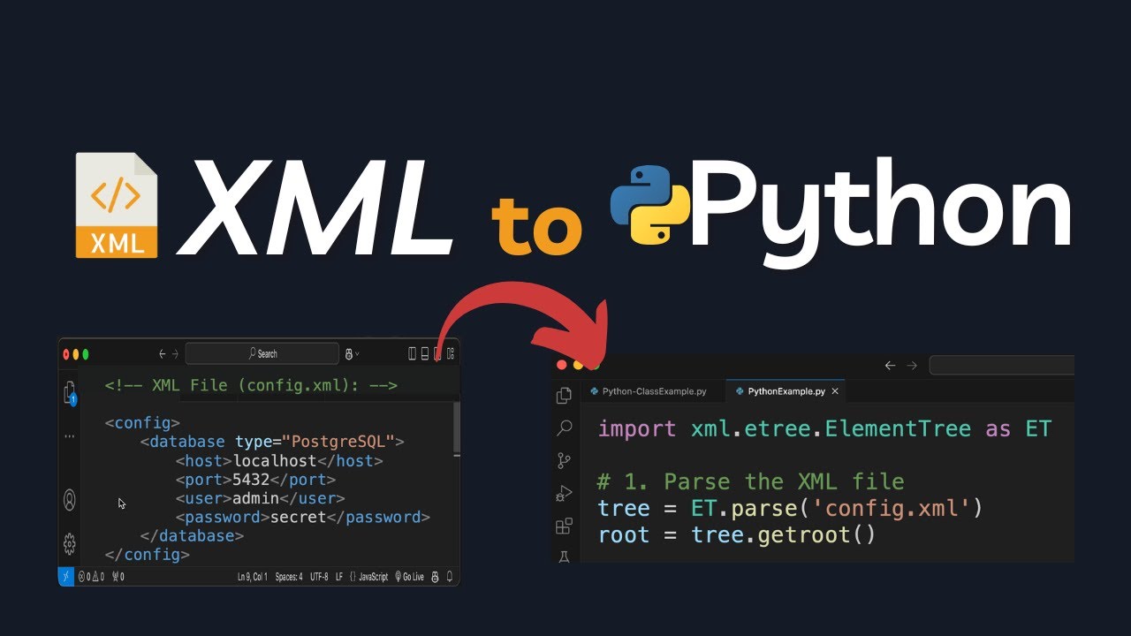Open Copilot dropdown in XML window's title bar
The width and height of the screenshot is (1131, 636).
[x=352, y=353]
